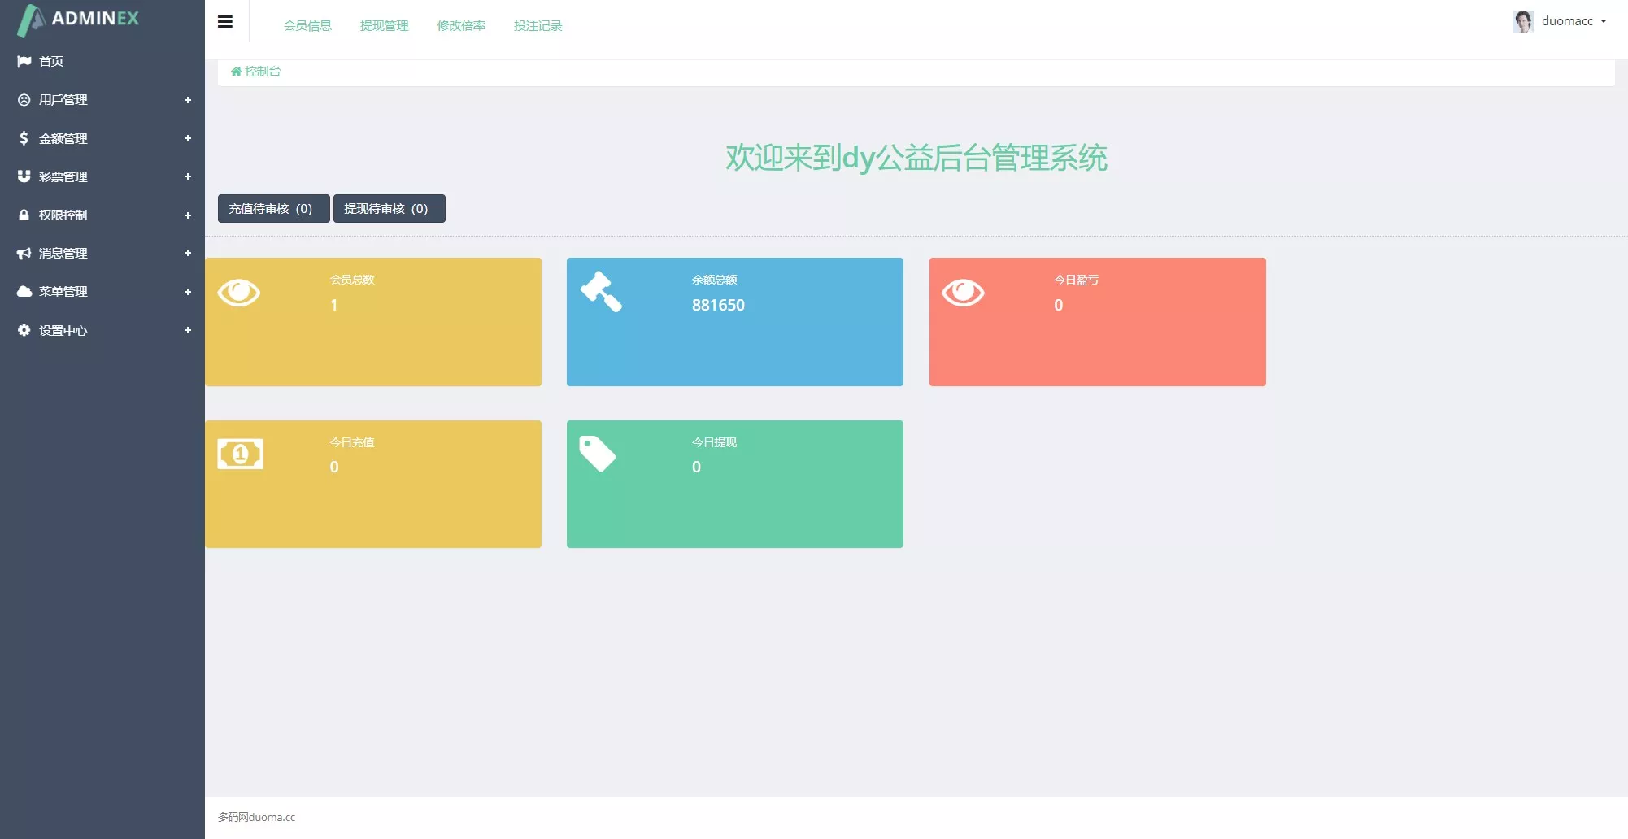Click the eye icon on 会员总数 card

[238, 293]
